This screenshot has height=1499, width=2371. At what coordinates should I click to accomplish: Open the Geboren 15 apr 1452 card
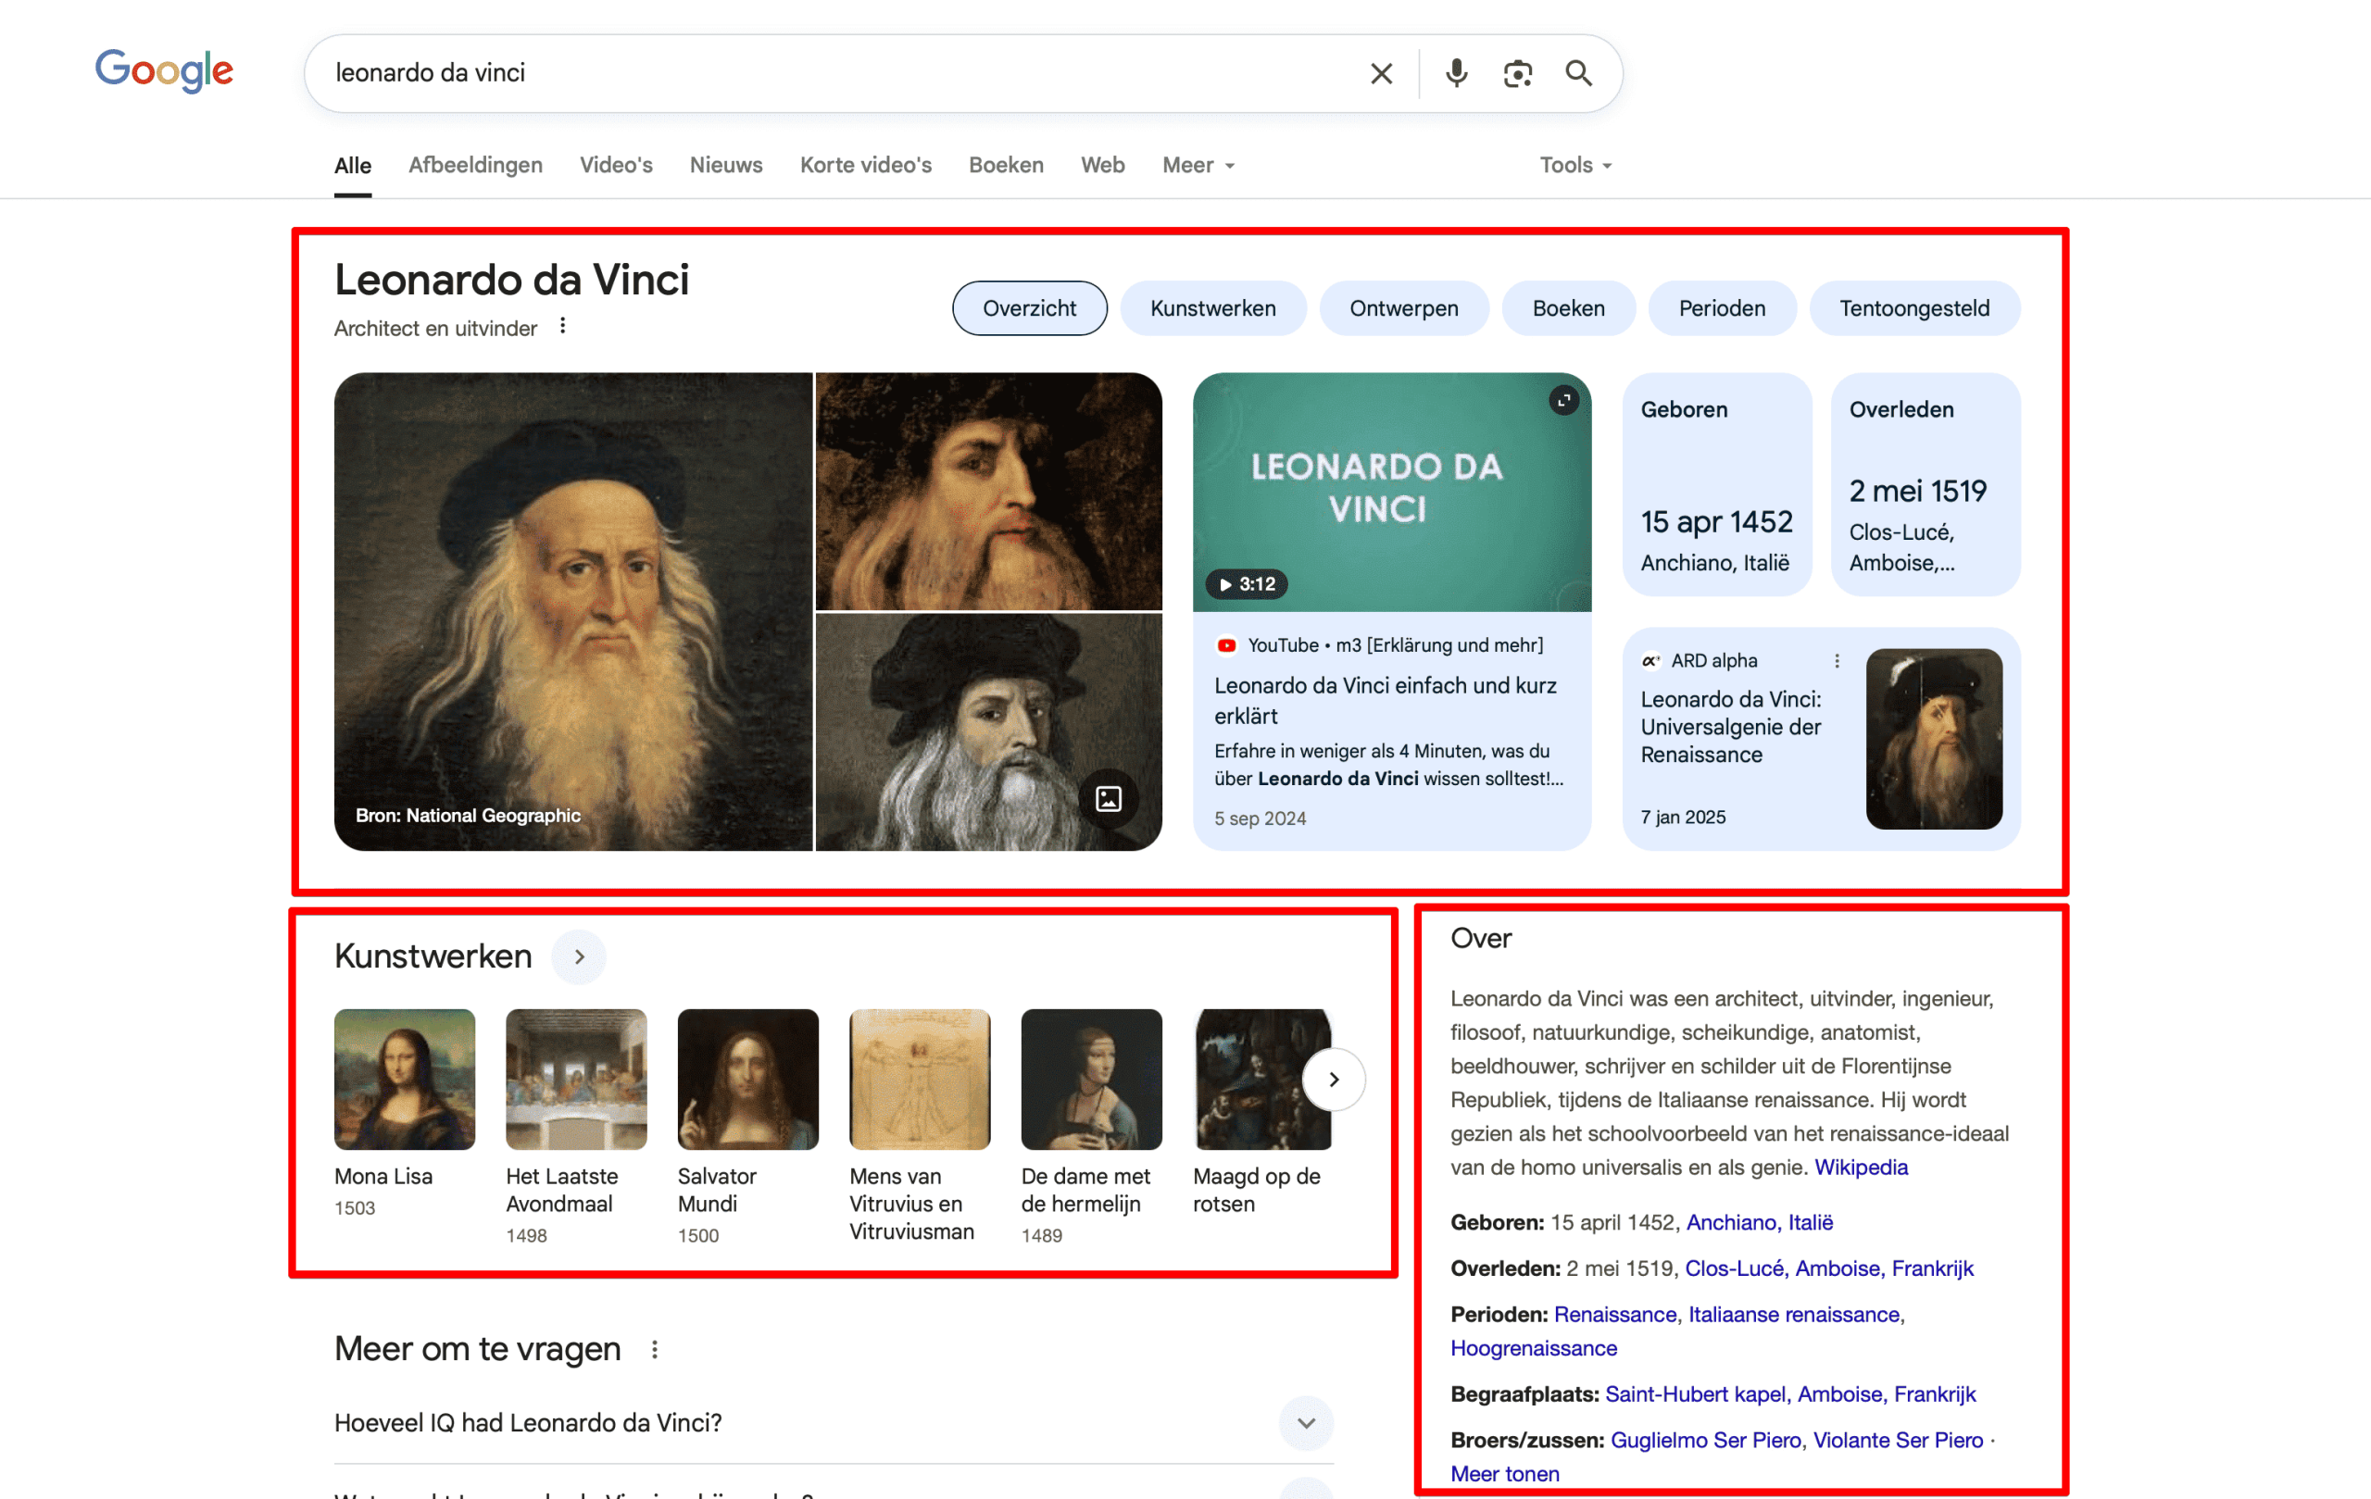1717,484
